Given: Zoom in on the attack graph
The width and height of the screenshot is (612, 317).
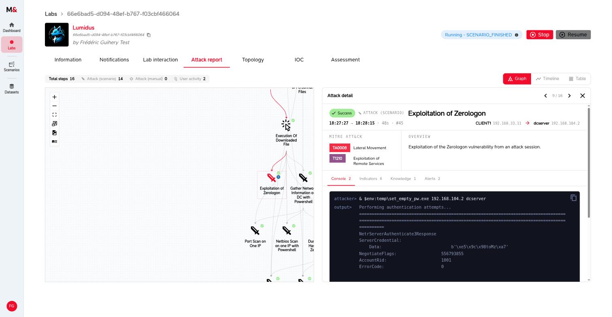Looking at the screenshot, I should [54, 97].
